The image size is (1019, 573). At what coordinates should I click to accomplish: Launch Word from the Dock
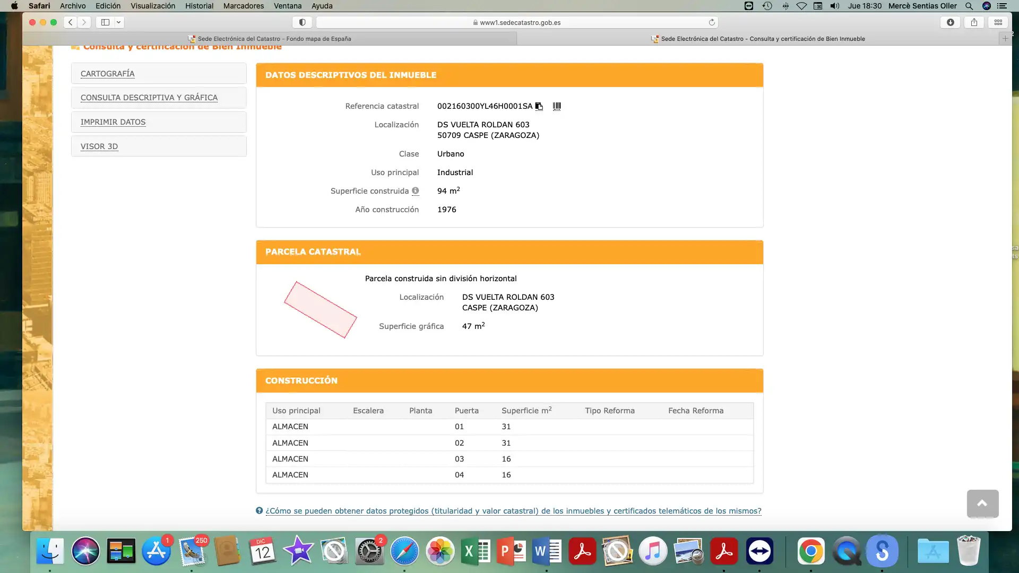click(x=547, y=551)
